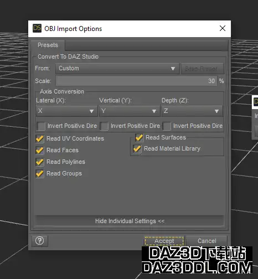Click the Scale percentage slider field
Viewport: 258px width, 279px height.
point(137,81)
